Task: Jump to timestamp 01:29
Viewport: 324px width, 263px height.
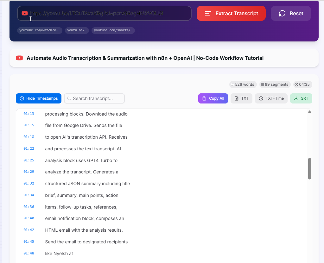Action: (x=29, y=172)
